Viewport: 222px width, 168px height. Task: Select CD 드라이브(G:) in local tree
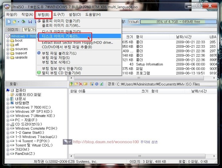tap(28, 124)
